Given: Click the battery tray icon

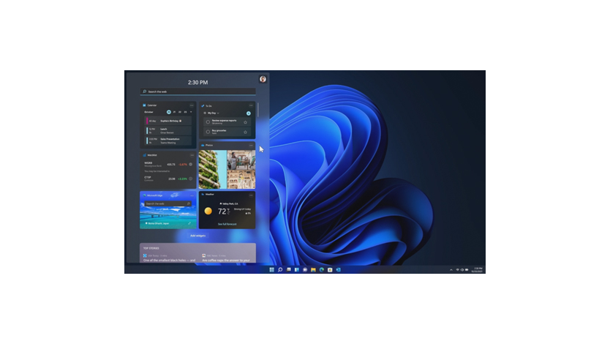Looking at the screenshot, I should point(467,269).
